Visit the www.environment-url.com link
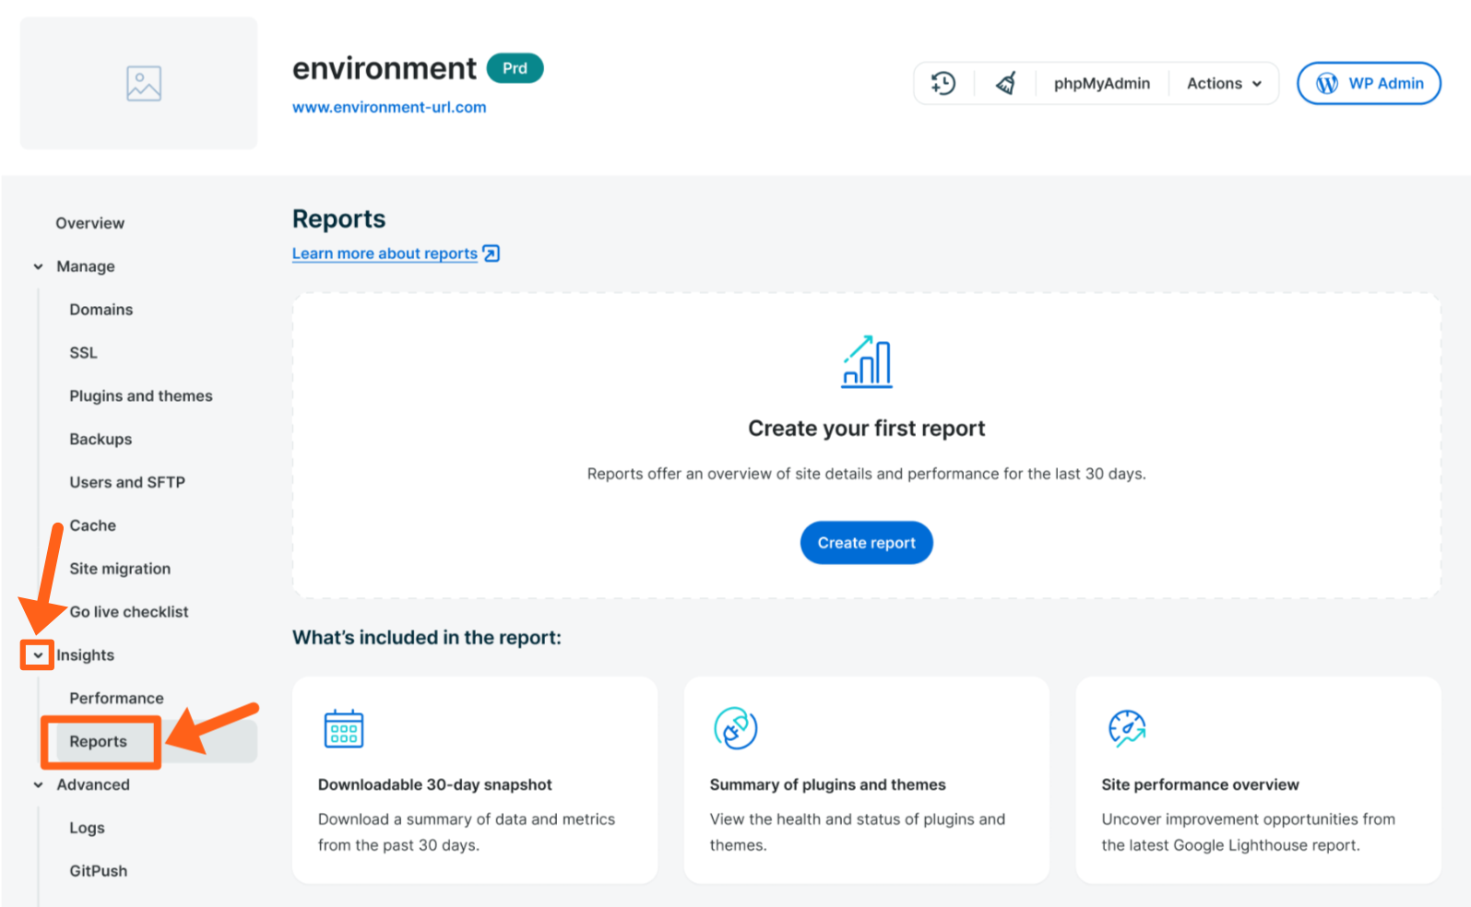This screenshot has height=907, width=1471. (x=389, y=107)
